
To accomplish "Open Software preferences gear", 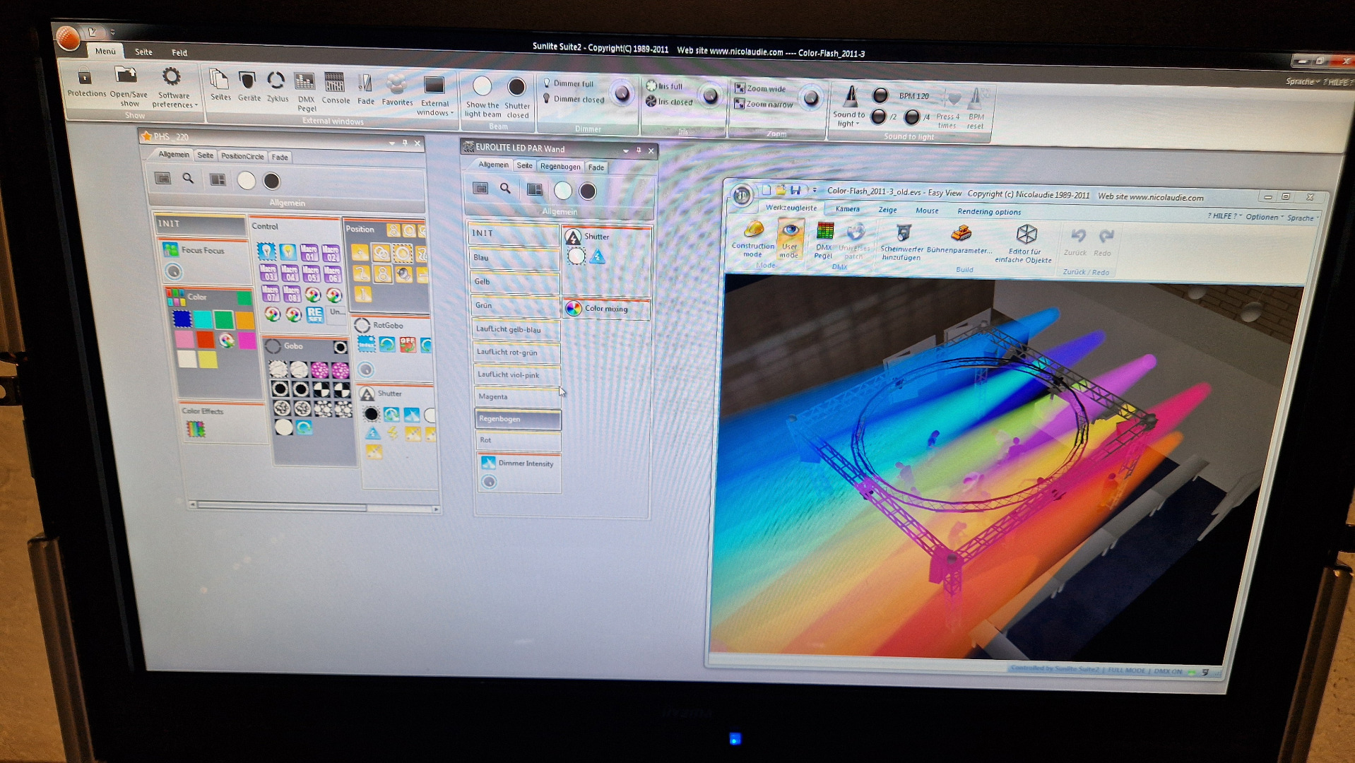I will 172,77.
